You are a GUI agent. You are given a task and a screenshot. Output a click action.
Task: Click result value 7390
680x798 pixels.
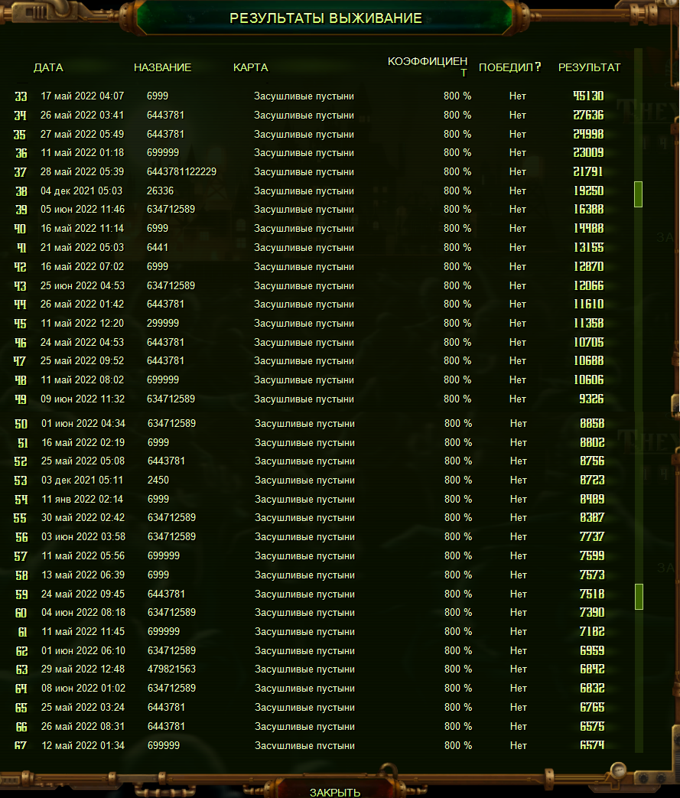tap(592, 612)
